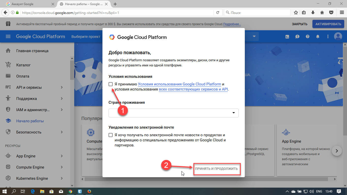Check the email news subscription checkbox
This screenshot has width=347, height=195.
111,135
